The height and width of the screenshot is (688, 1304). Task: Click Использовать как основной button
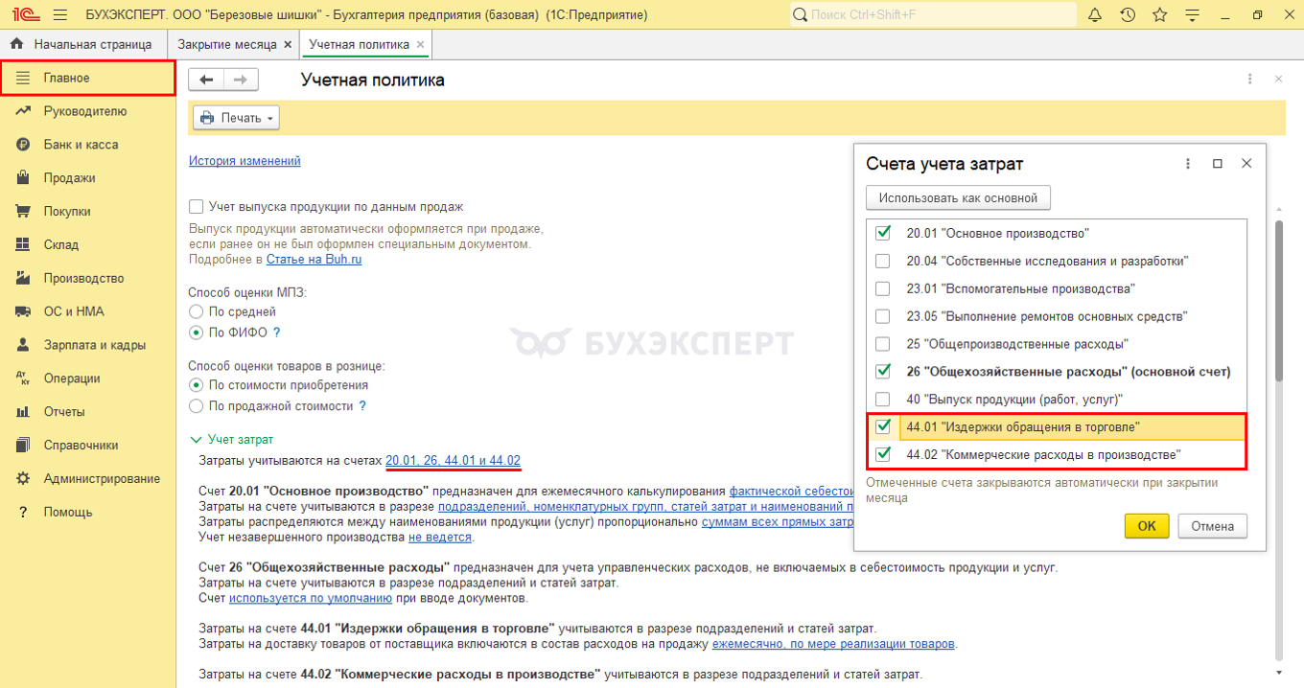[x=958, y=198]
